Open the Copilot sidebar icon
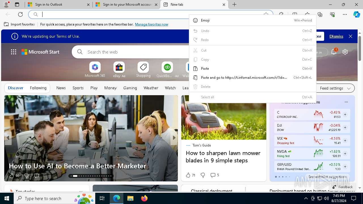 coord(357,14)
